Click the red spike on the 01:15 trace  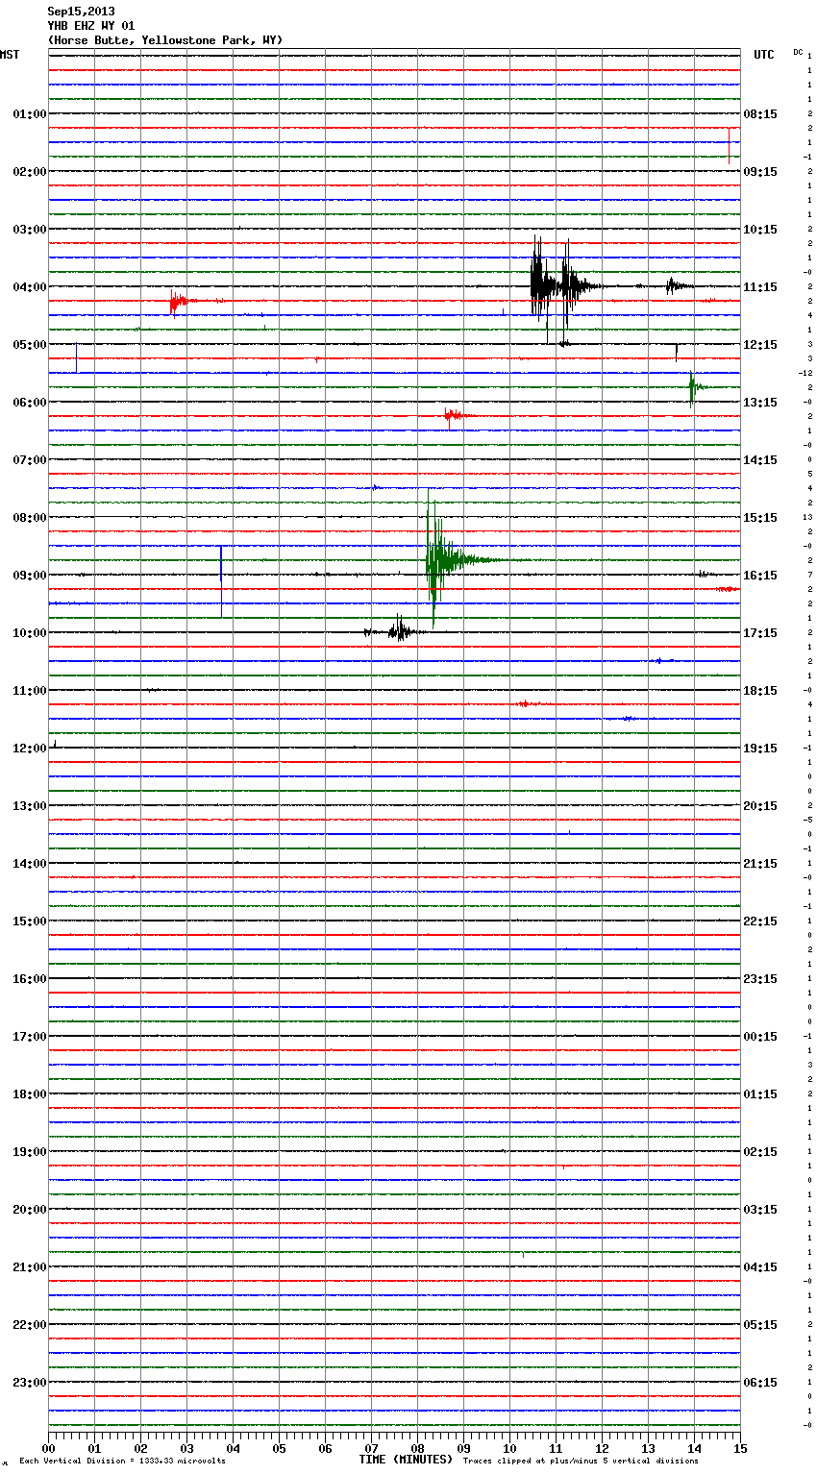coord(729,145)
